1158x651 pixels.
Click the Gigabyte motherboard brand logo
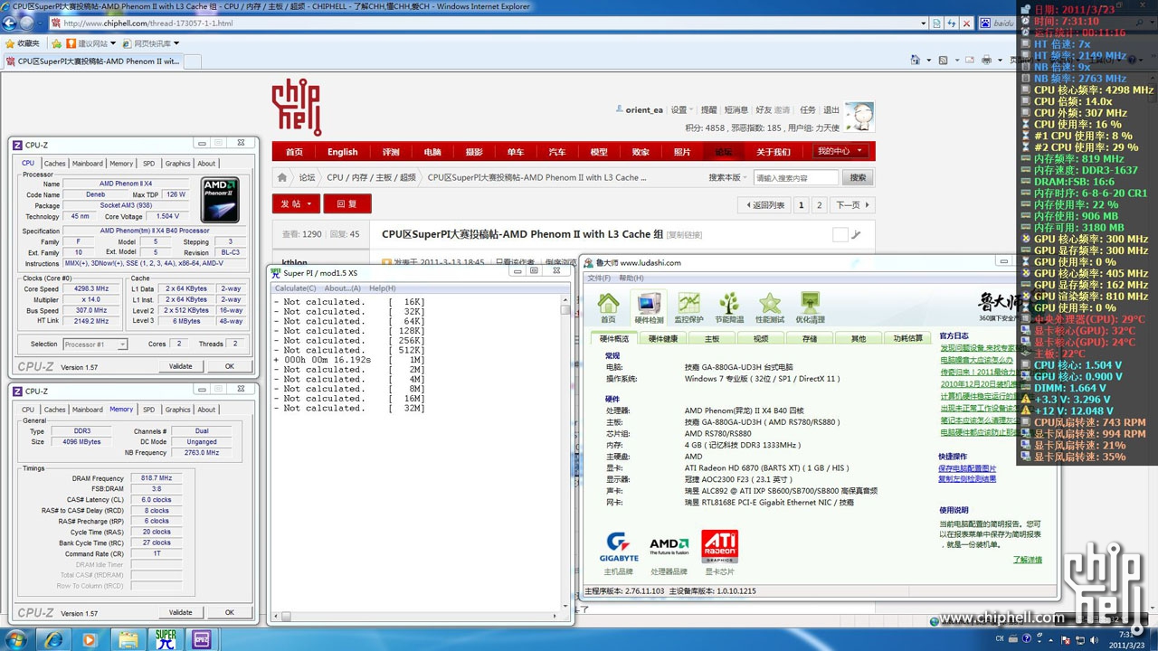point(621,546)
